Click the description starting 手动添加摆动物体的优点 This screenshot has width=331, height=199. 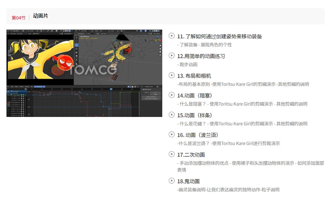click(251, 166)
